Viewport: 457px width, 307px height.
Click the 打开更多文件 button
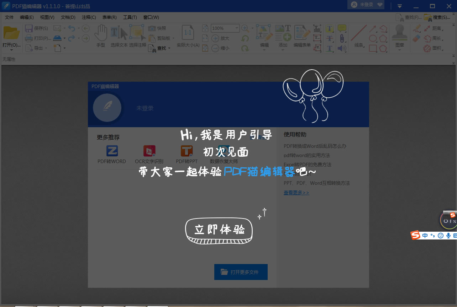point(241,272)
